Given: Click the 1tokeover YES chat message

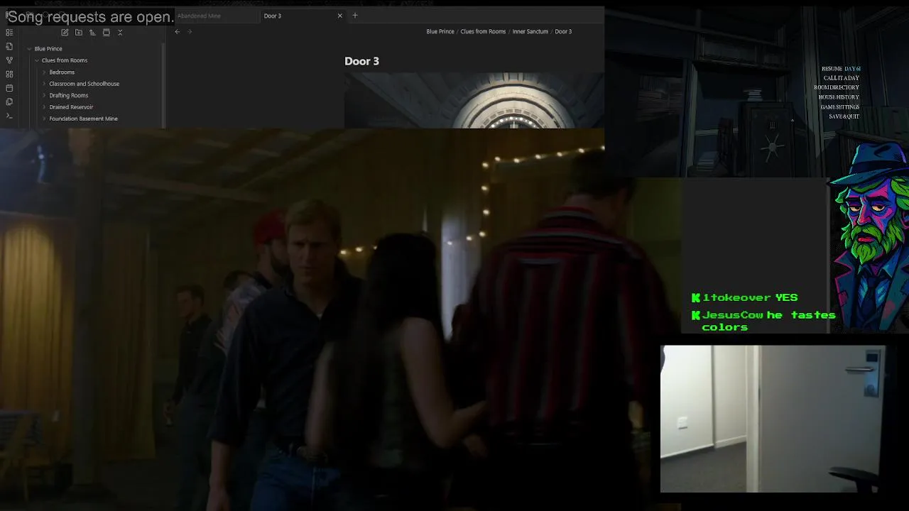Looking at the screenshot, I should click(x=745, y=297).
